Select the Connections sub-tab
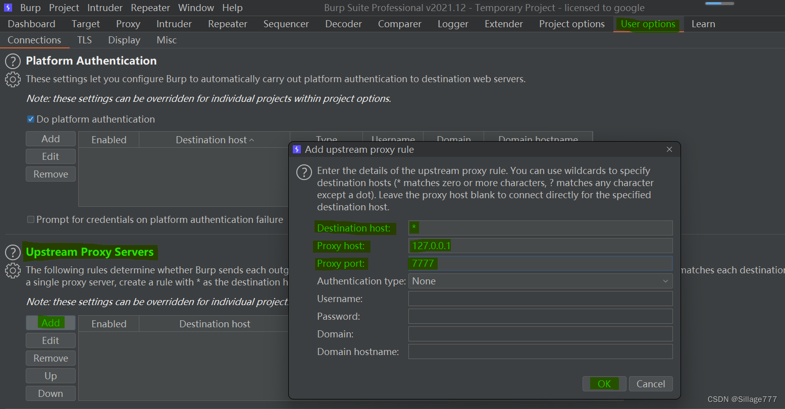The width and height of the screenshot is (785, 409). pos(34,40)
